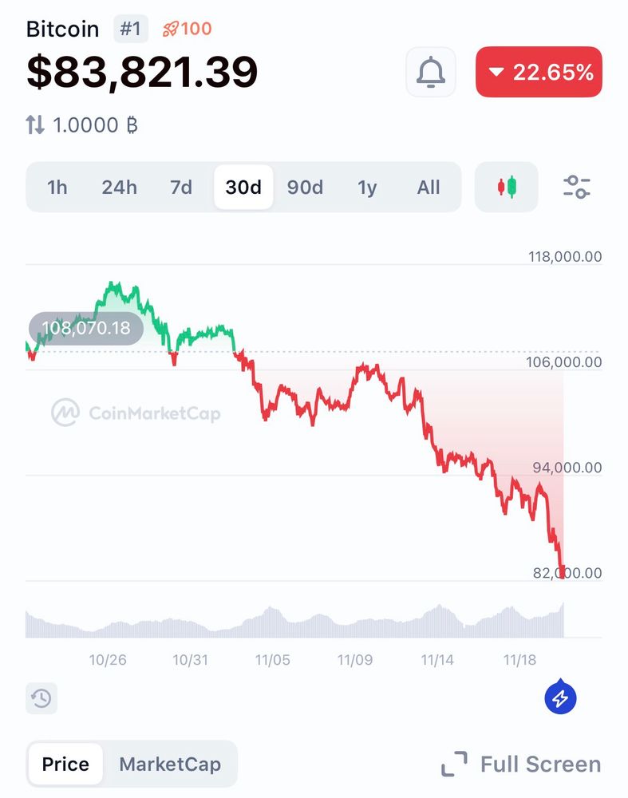Switch chart to MarketCap
The width and height of the screenshot is (628, 798).
click(170, 764)
